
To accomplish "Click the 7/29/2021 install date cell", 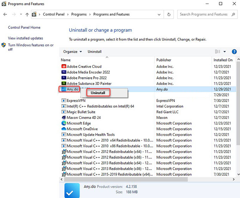I will coord(221,95).
